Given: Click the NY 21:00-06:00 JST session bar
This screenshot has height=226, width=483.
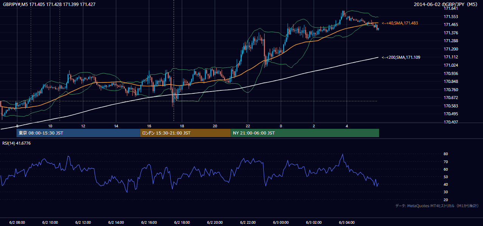Looking at the screenshot, I should (x=305, y=133).
